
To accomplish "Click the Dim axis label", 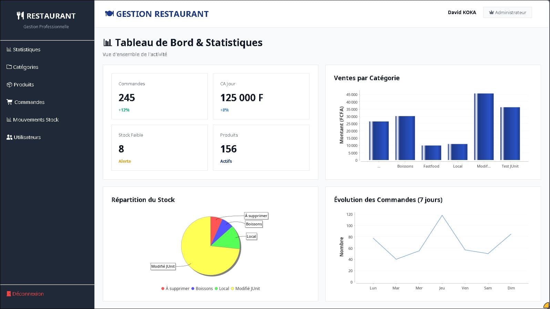I will click(511, 288).
